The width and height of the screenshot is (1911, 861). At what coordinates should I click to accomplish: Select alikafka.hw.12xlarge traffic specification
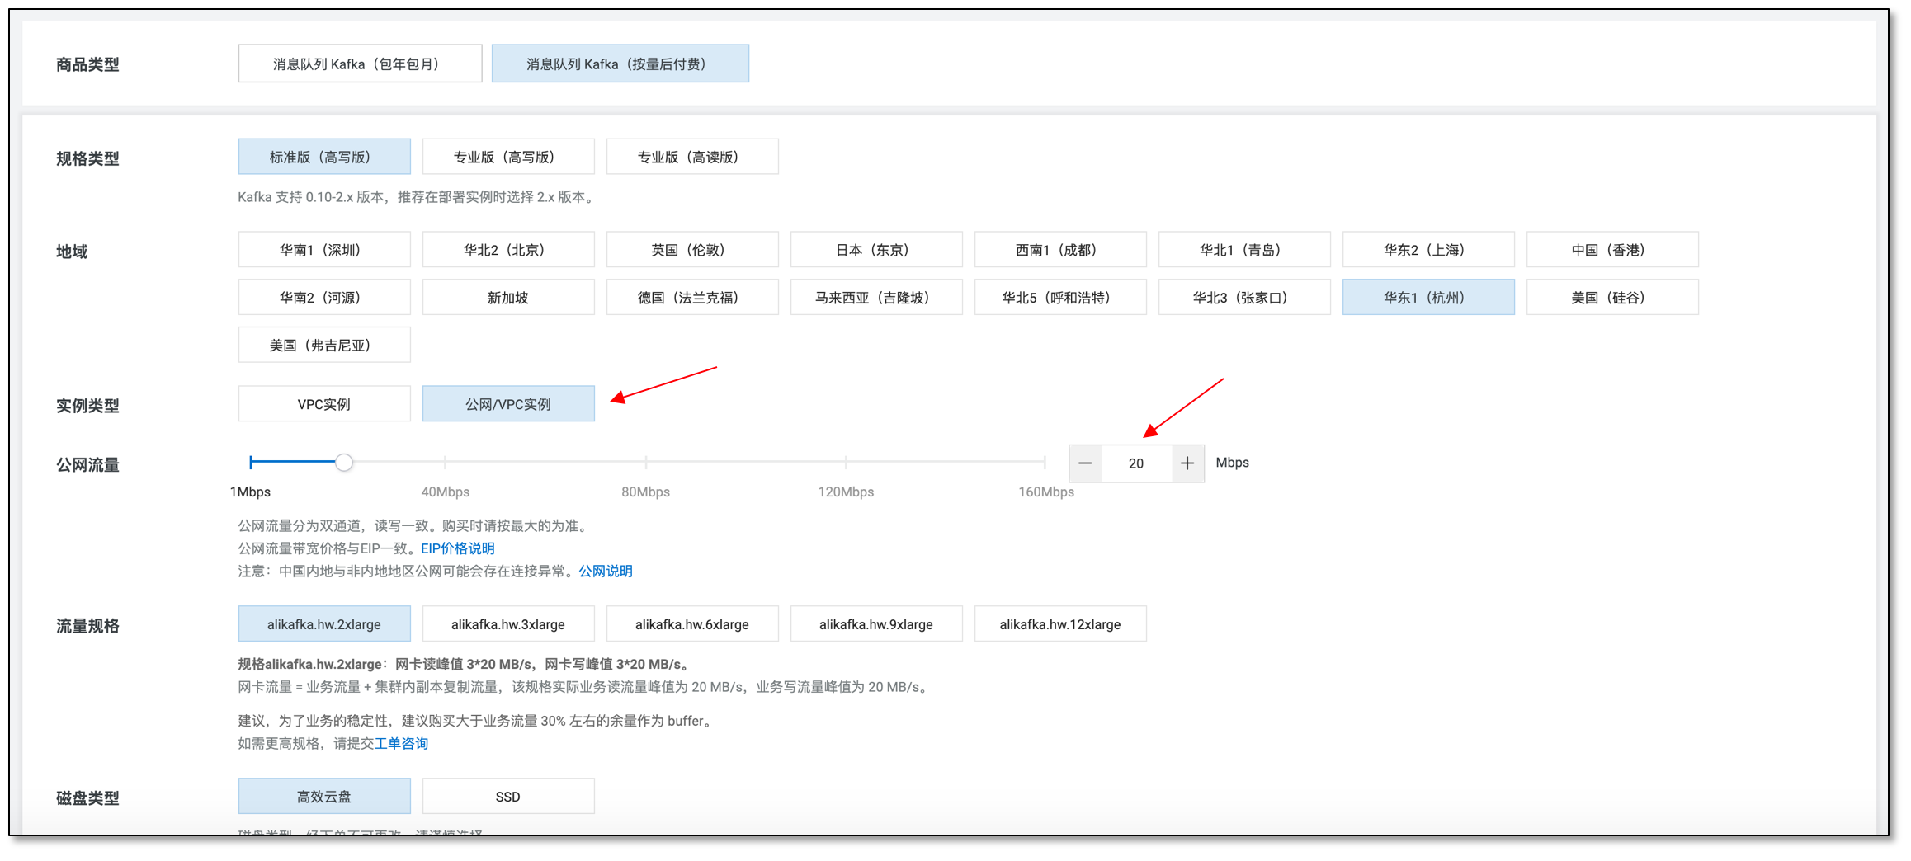(1059, 624)
